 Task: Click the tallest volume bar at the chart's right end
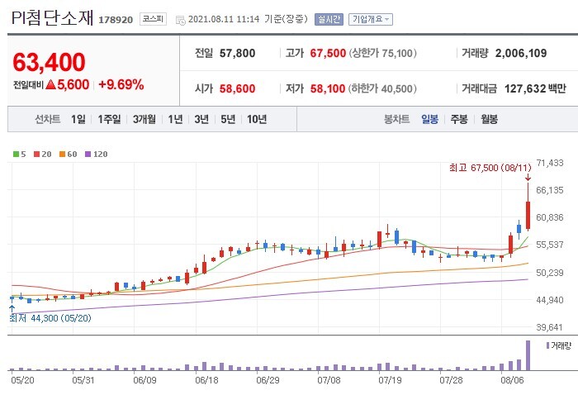coord(528,355)
